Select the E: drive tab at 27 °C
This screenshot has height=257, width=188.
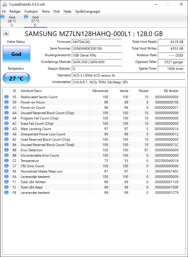[35, 21]
